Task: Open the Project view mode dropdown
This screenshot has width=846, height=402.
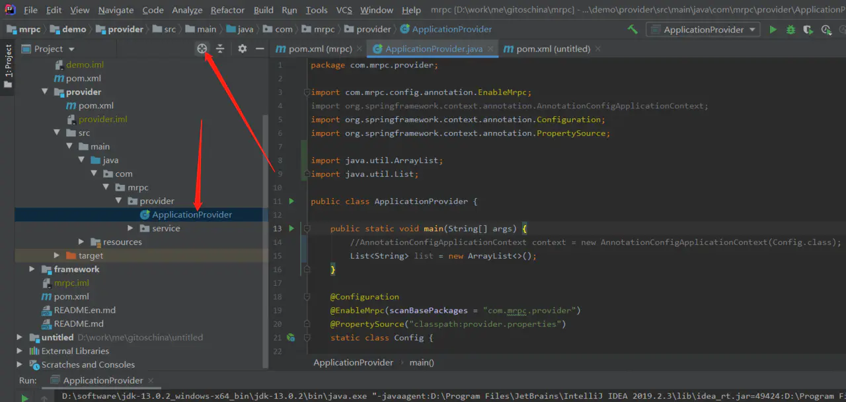Action: [x=48, y=49]
